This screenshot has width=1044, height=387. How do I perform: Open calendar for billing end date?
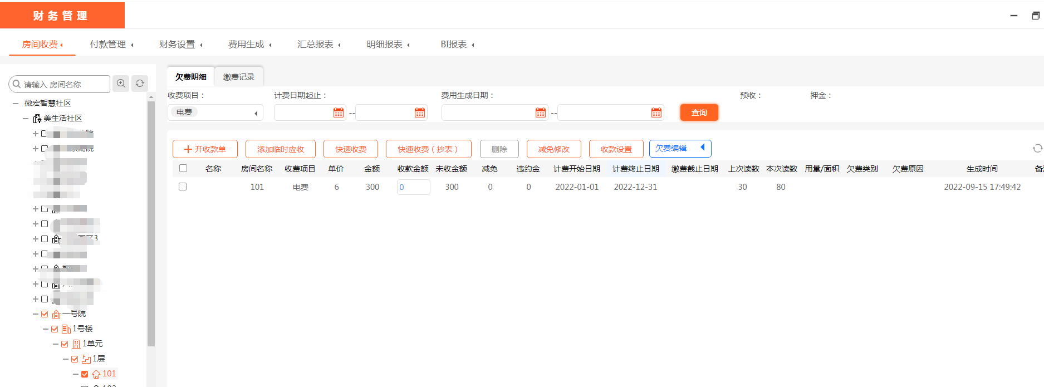(420, 112)
